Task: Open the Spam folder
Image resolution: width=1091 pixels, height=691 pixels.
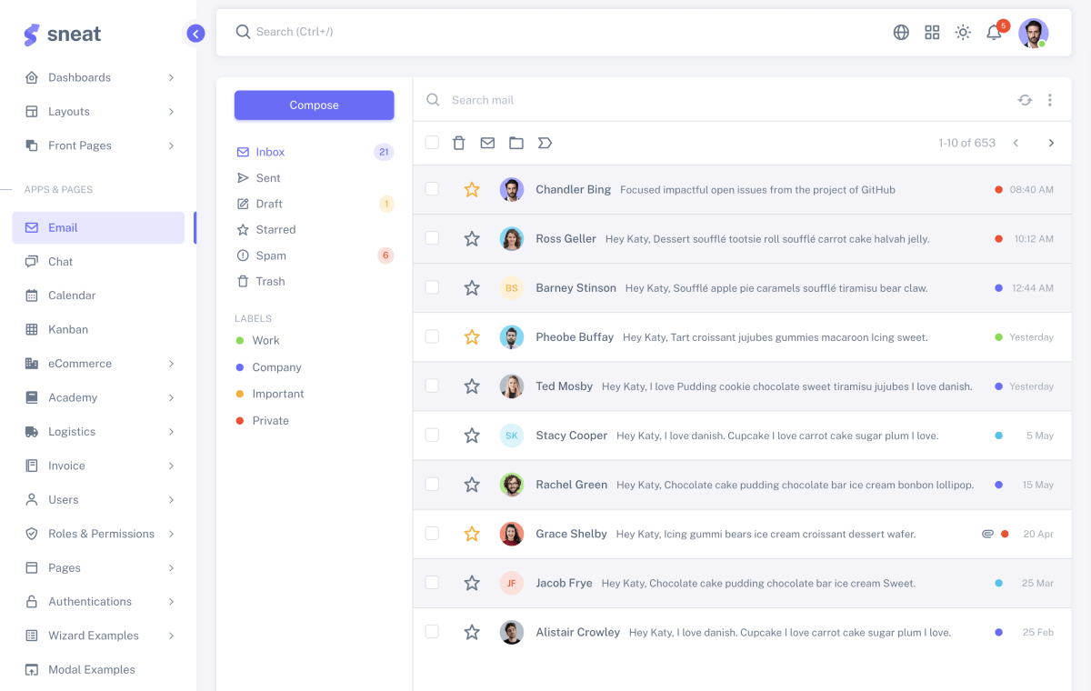Action: click(270, 255)
